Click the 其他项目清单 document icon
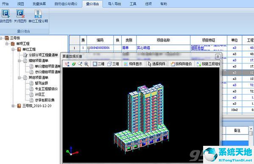Screen dimensions: 254x164 point(25,78)
